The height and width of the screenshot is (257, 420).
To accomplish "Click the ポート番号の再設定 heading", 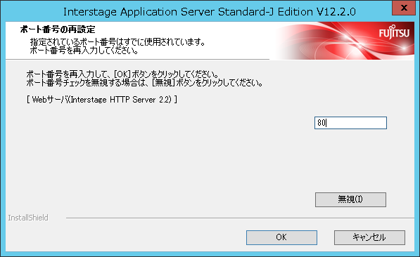I will tap(58, 29).
